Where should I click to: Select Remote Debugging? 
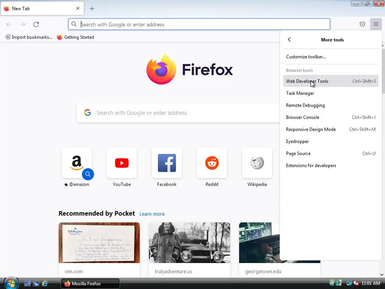click(x=330, y=105)
